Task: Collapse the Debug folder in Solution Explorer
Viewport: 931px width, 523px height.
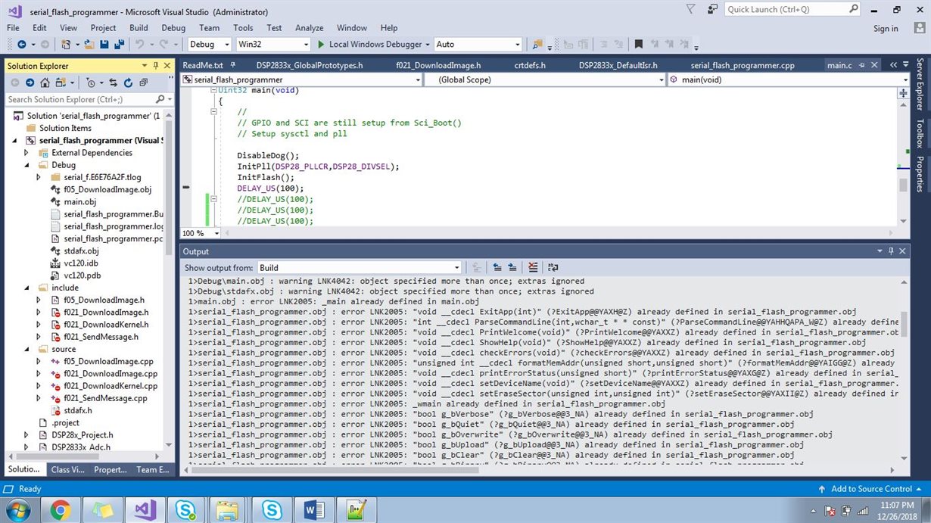Action: [x=26, y=165]
